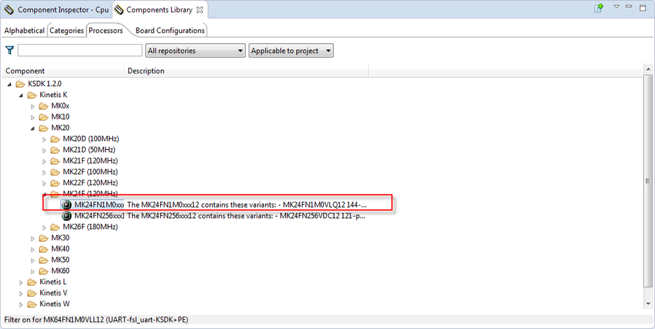Click the scrollbar down arrow
Viewport: 655px width, 329px height.
(x=648, y=303)
